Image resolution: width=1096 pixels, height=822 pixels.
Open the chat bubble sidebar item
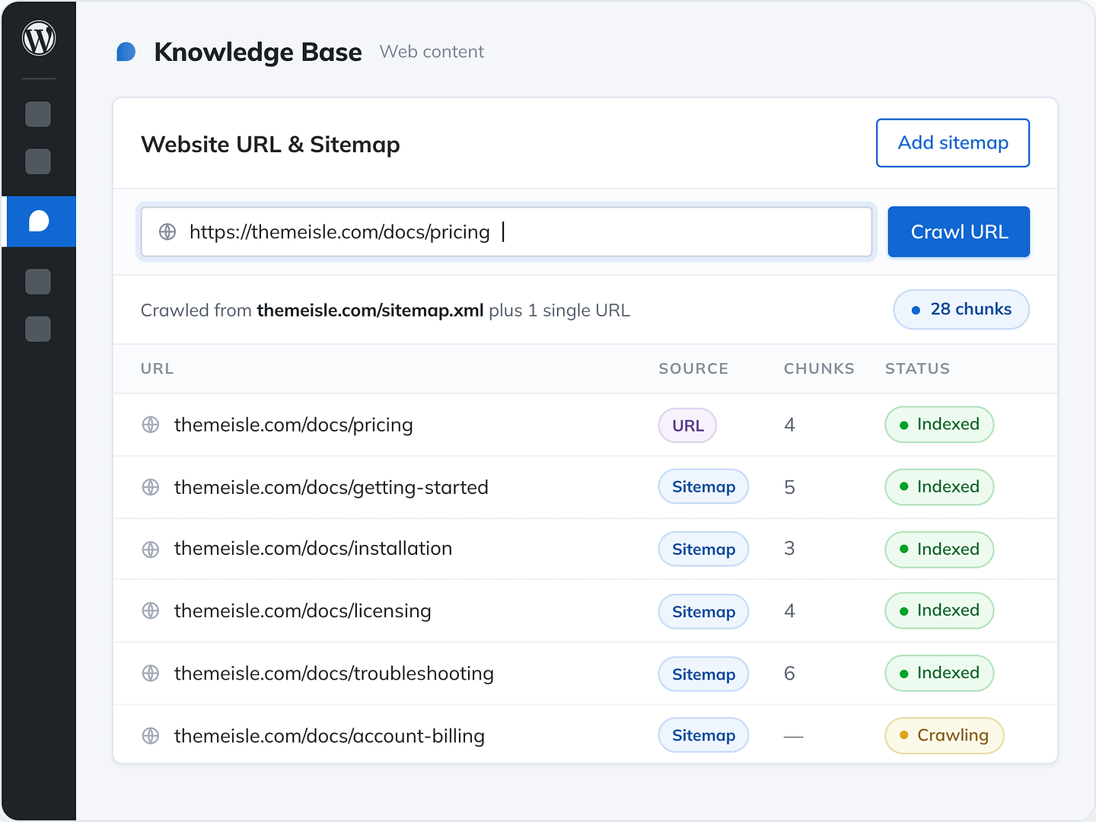[x=39, y=221]
